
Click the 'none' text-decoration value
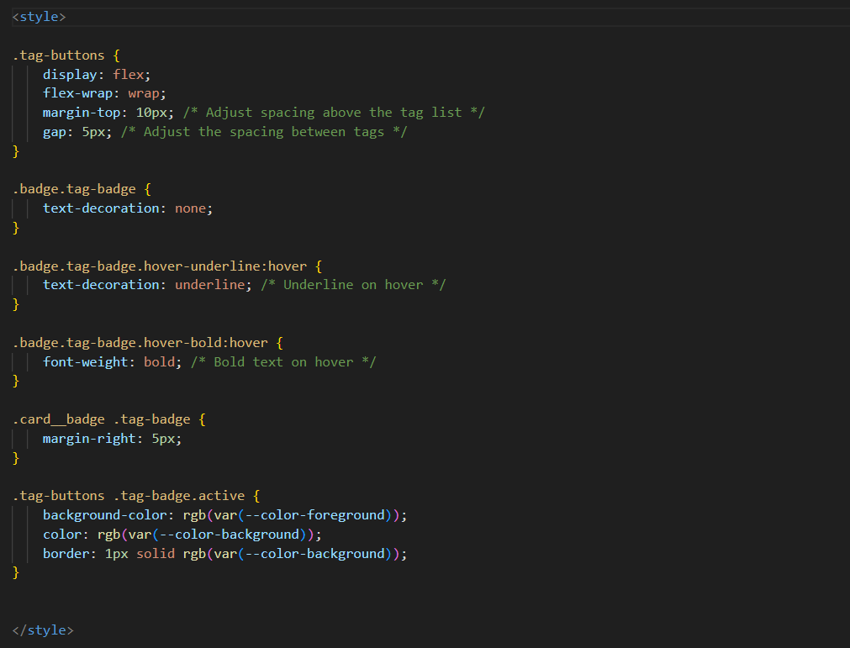pos(190,208)
